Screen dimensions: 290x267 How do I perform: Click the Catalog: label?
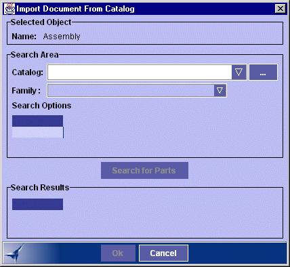pyautogui.click(x=28, y=73)
